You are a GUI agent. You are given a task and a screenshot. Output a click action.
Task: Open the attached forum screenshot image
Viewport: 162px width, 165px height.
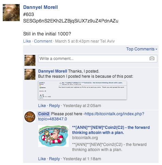click(x=82, y=90)
